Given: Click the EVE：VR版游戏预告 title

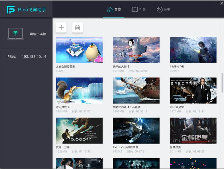Looking at the screenshot, I should pyautogui.click(x=125, y=147).
